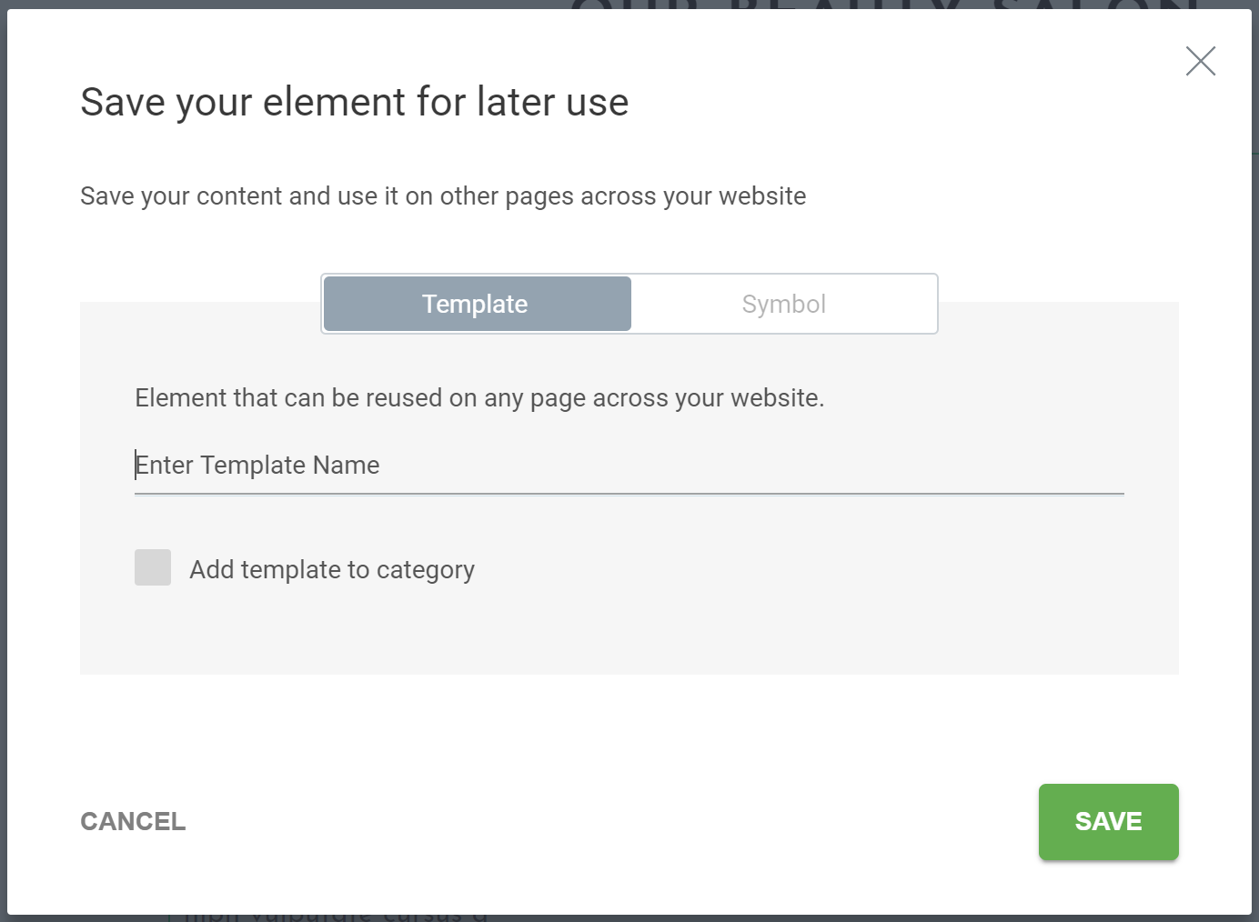1259x922 pixels.
Task: Click the Save your content subtitle text
Action: (443, 196)
